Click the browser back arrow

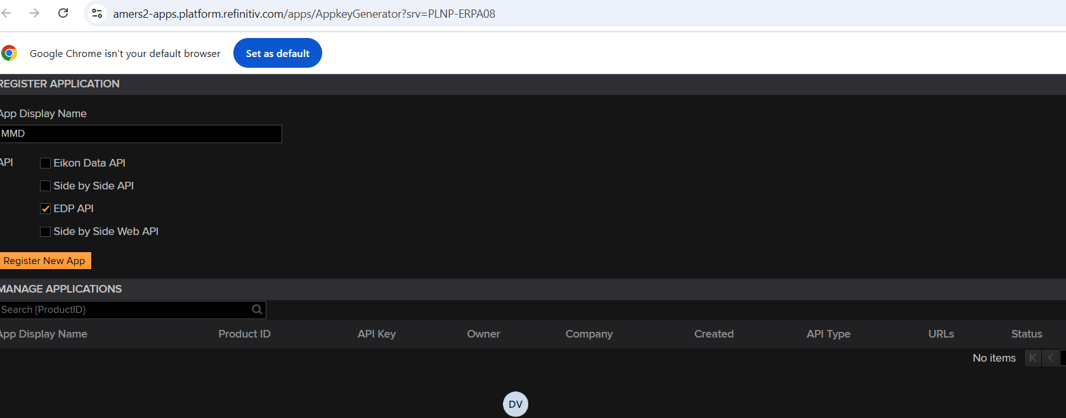point(6,13)
